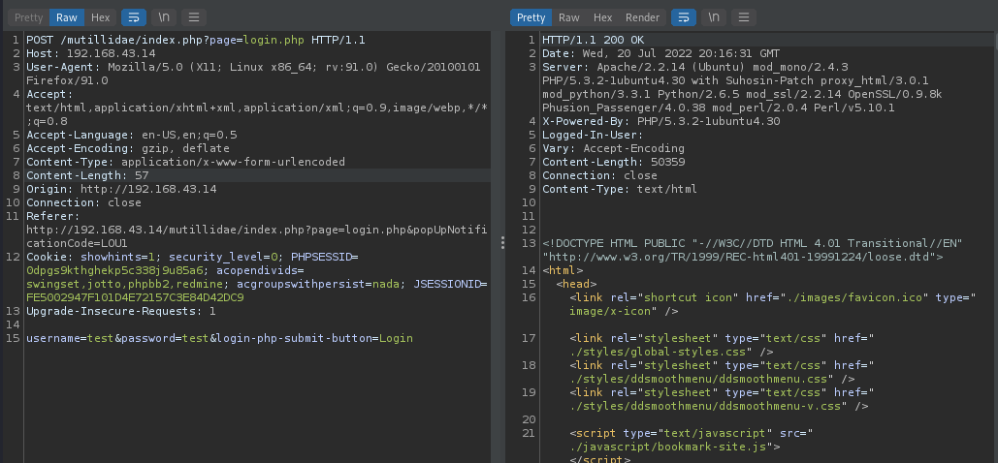Click the Vary: Accept-Encoding response header
Screen dimensions: 998x463
coord(613,148)
